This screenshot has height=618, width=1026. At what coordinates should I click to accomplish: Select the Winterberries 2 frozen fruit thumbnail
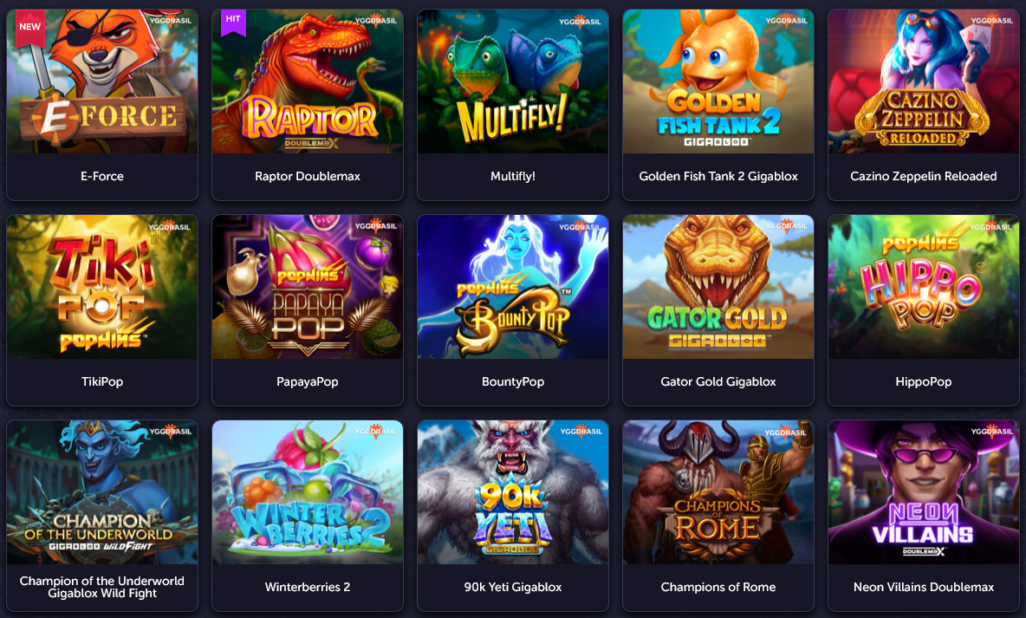click(x=308, y=492)
